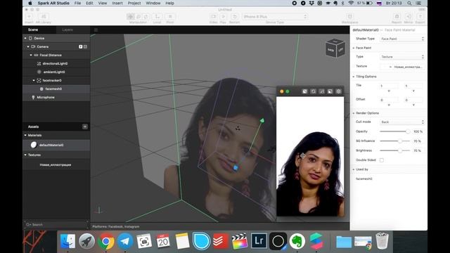Open the File menu

[x=77, y=3]
